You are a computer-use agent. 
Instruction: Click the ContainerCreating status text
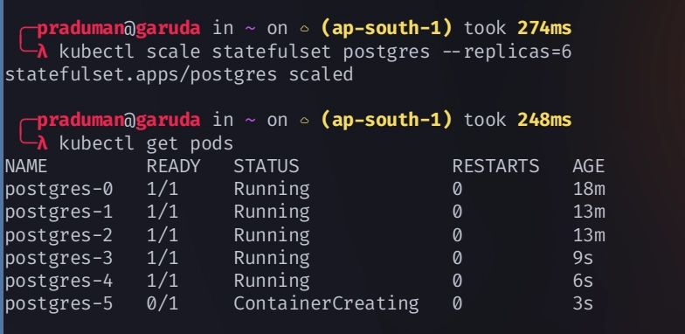327,303
